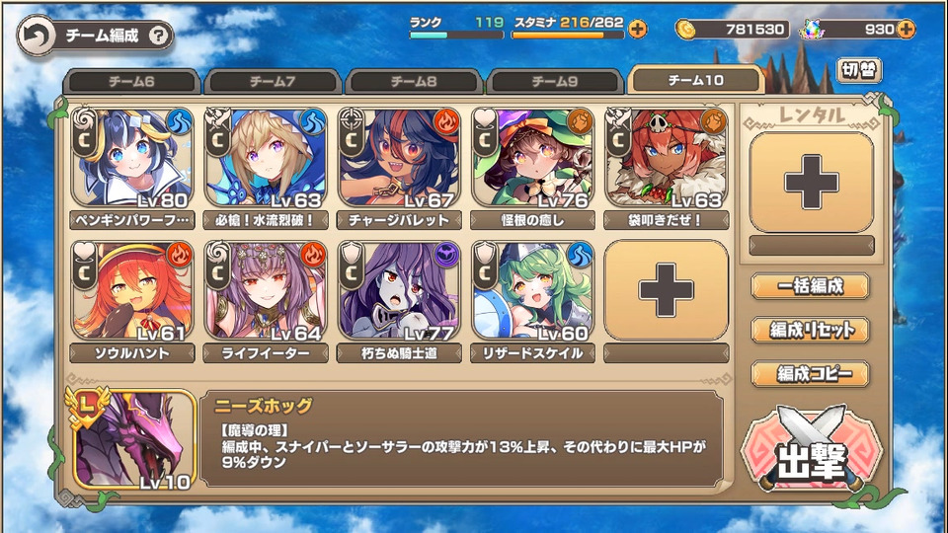Click the back arrow icon beside チーム編成
This screenshot has width=948, height=533.
[x=37, y=37]
